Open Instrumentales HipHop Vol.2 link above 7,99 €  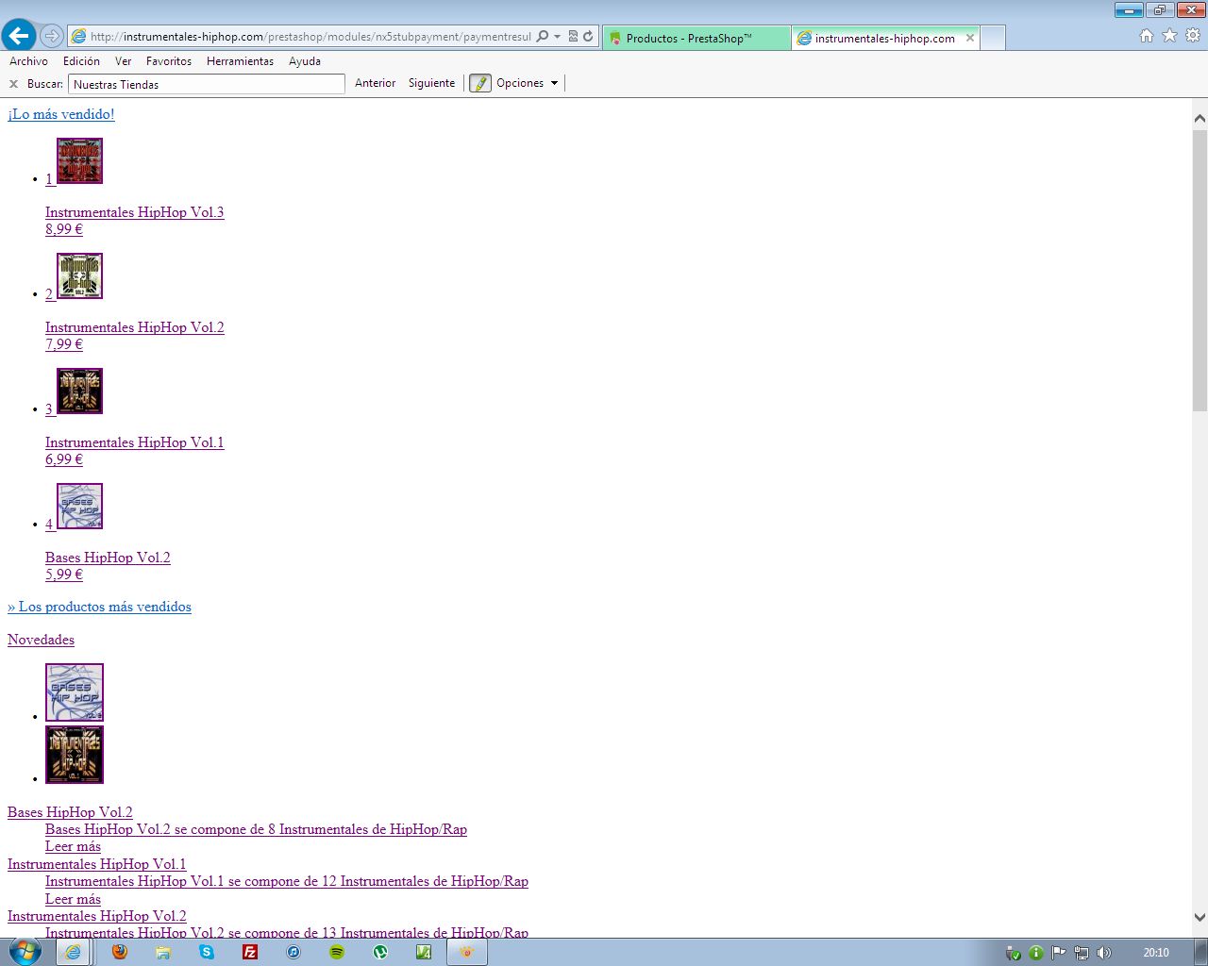135,327
